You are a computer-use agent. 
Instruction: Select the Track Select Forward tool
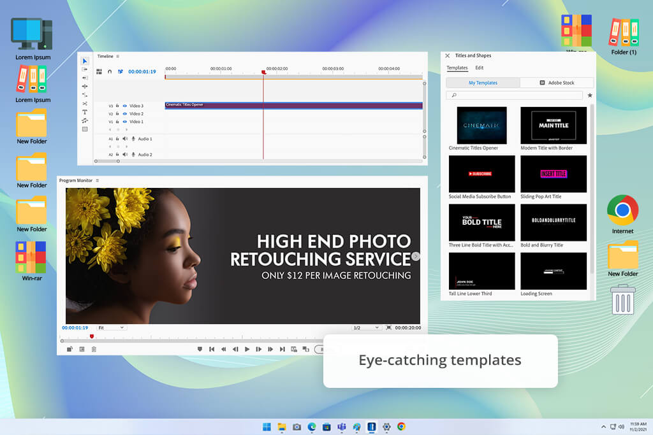(x=85, y=69)
